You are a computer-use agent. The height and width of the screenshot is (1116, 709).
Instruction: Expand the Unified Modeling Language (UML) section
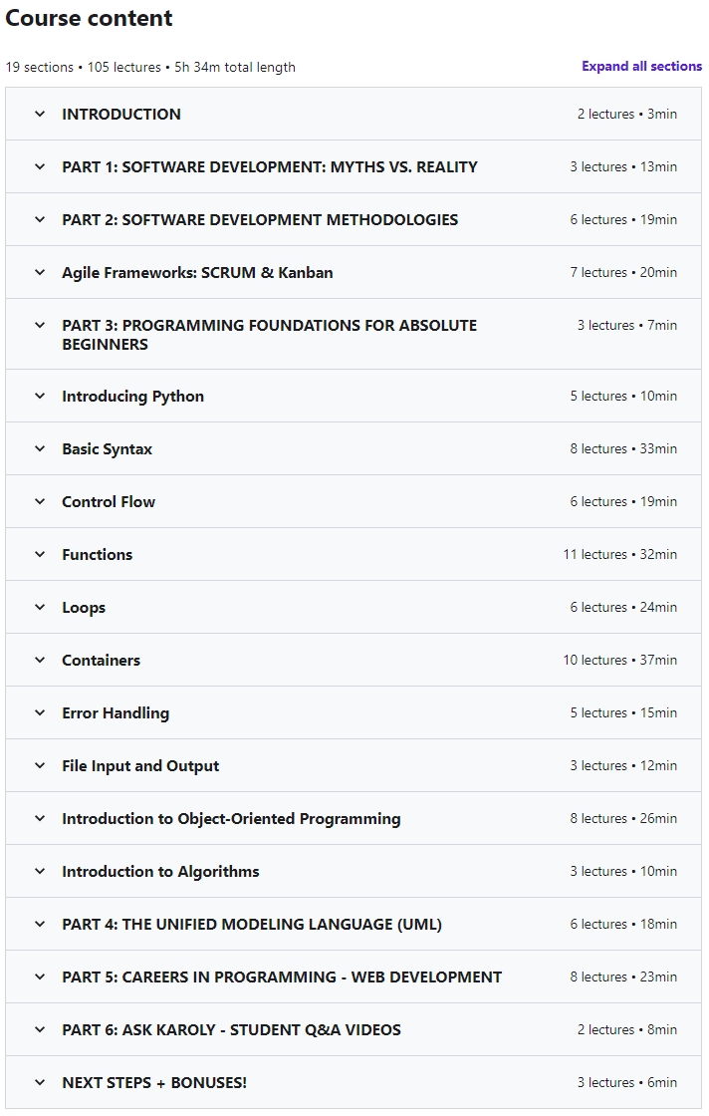252,924
